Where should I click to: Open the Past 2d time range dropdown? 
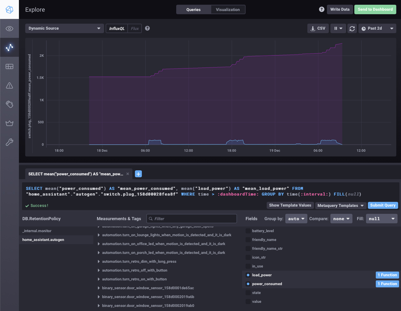click(377, 28)
